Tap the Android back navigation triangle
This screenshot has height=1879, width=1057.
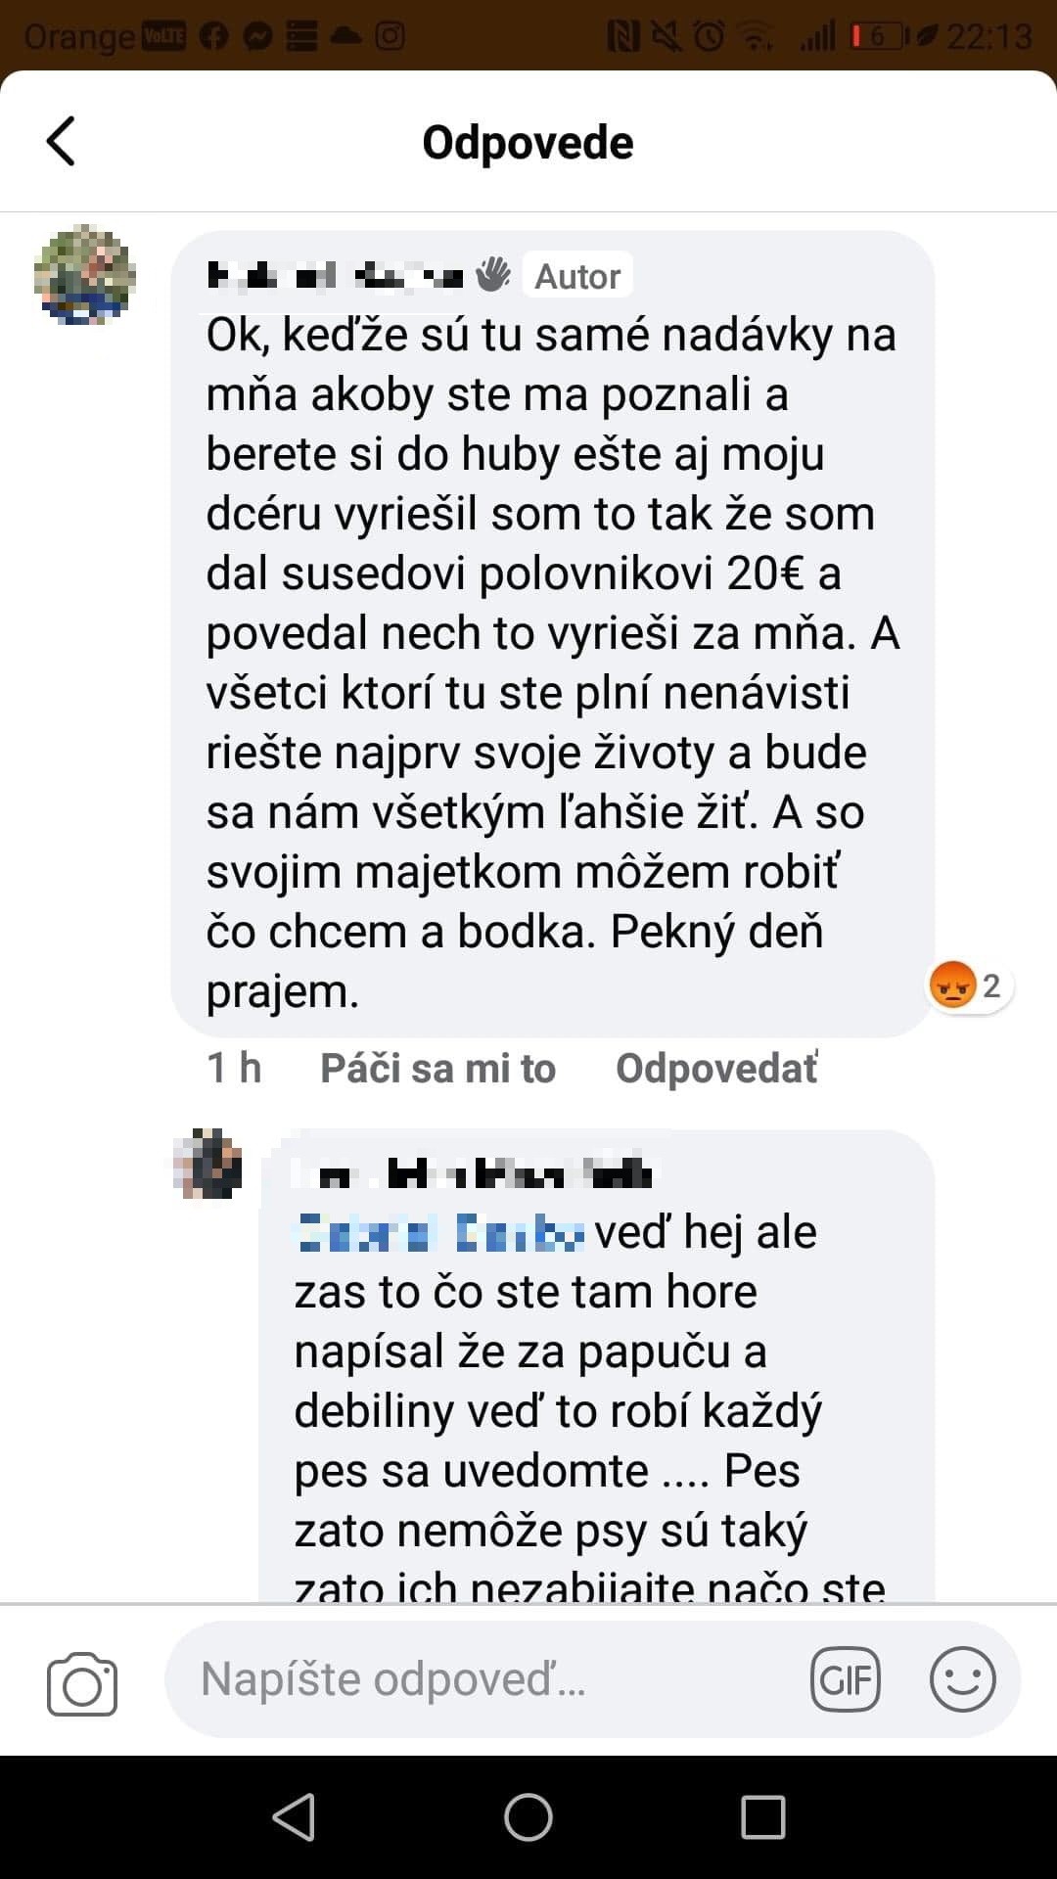click(294, 1817)
